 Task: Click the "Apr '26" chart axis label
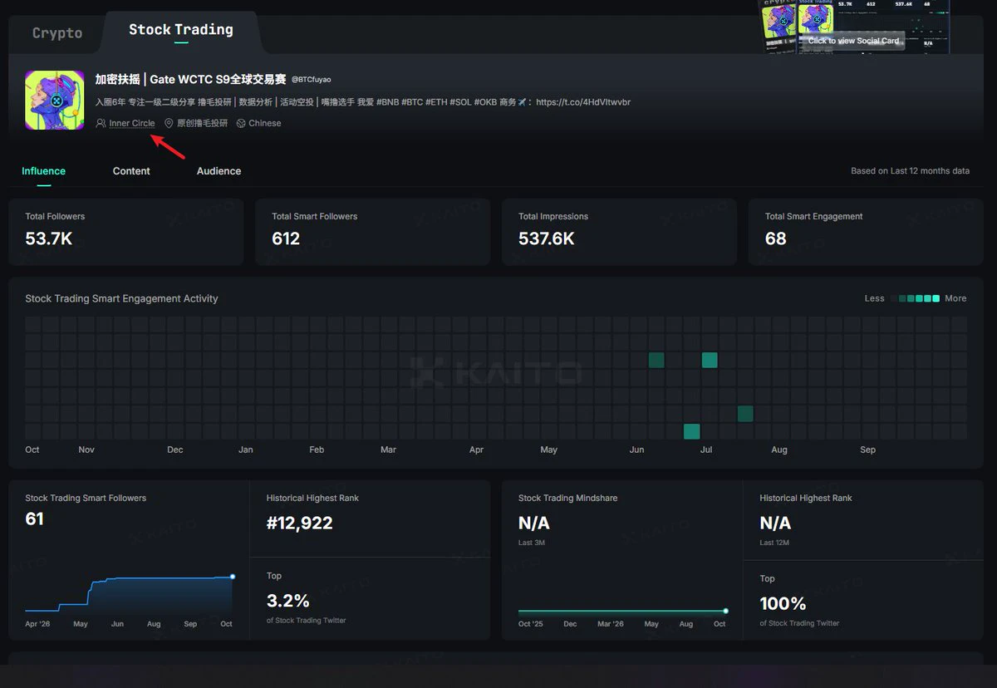point(37,624)
